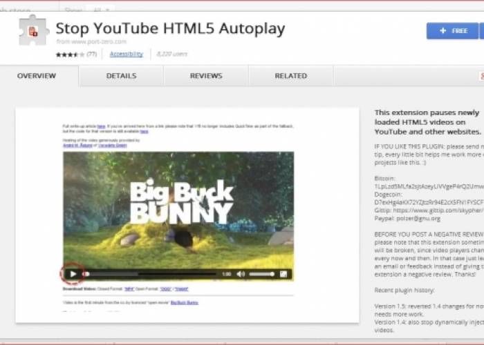
Task: Click the fullscreen icon on the video player
Action: [x=283, y=274]
